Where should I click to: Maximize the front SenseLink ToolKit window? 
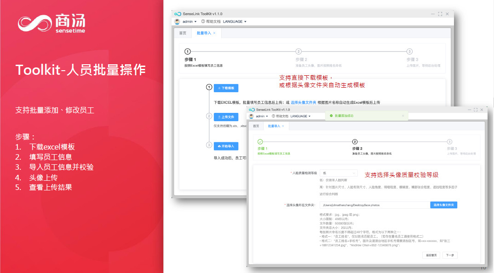[476, 110]
